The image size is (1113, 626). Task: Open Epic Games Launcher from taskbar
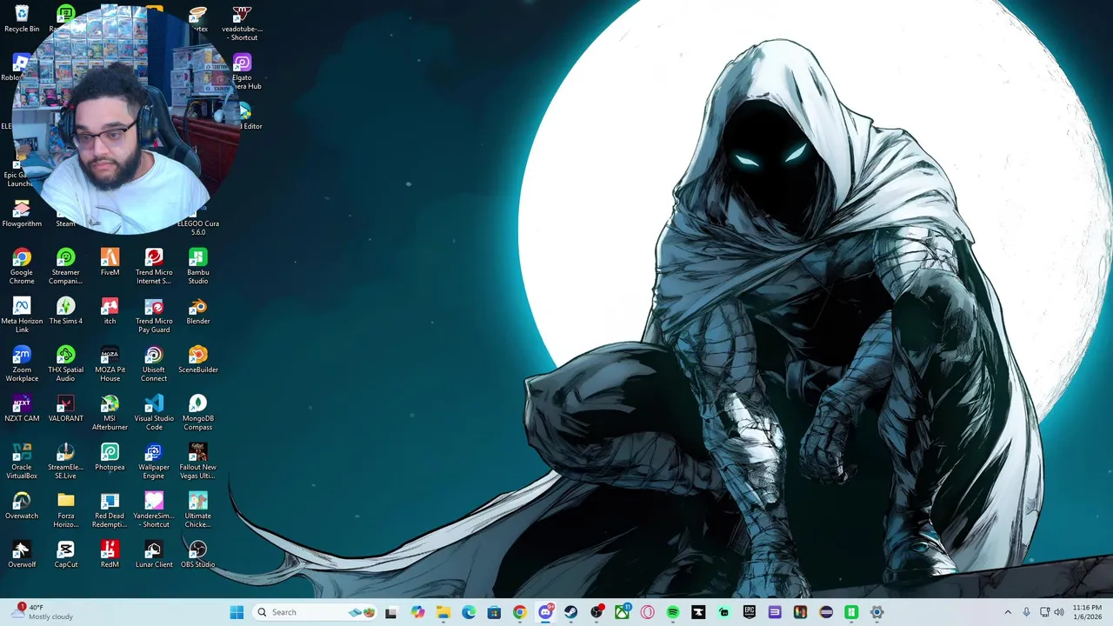point(750,612)
